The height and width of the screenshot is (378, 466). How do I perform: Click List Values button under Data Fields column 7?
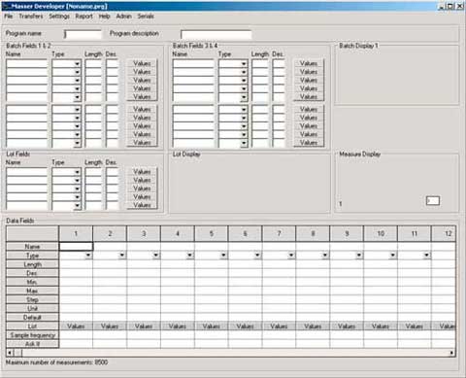point(279,326)
